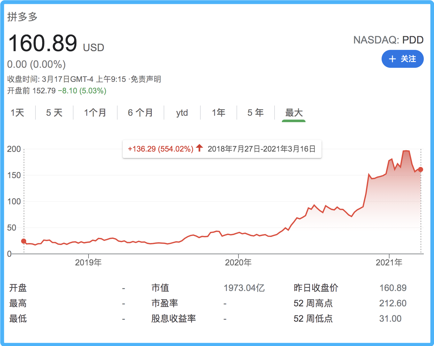Click the market cap value 1973.04亿
Screen dimensions: 434x346
tap(245, 287)
